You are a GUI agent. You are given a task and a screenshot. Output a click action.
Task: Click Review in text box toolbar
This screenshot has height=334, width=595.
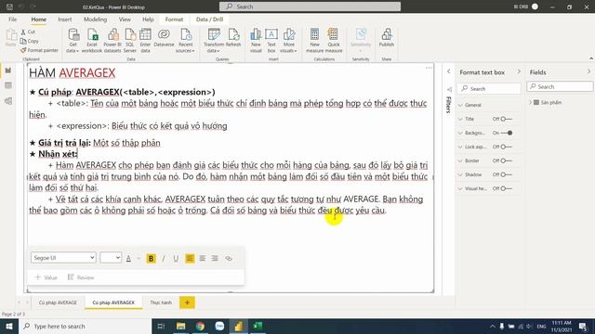[81, 277]
